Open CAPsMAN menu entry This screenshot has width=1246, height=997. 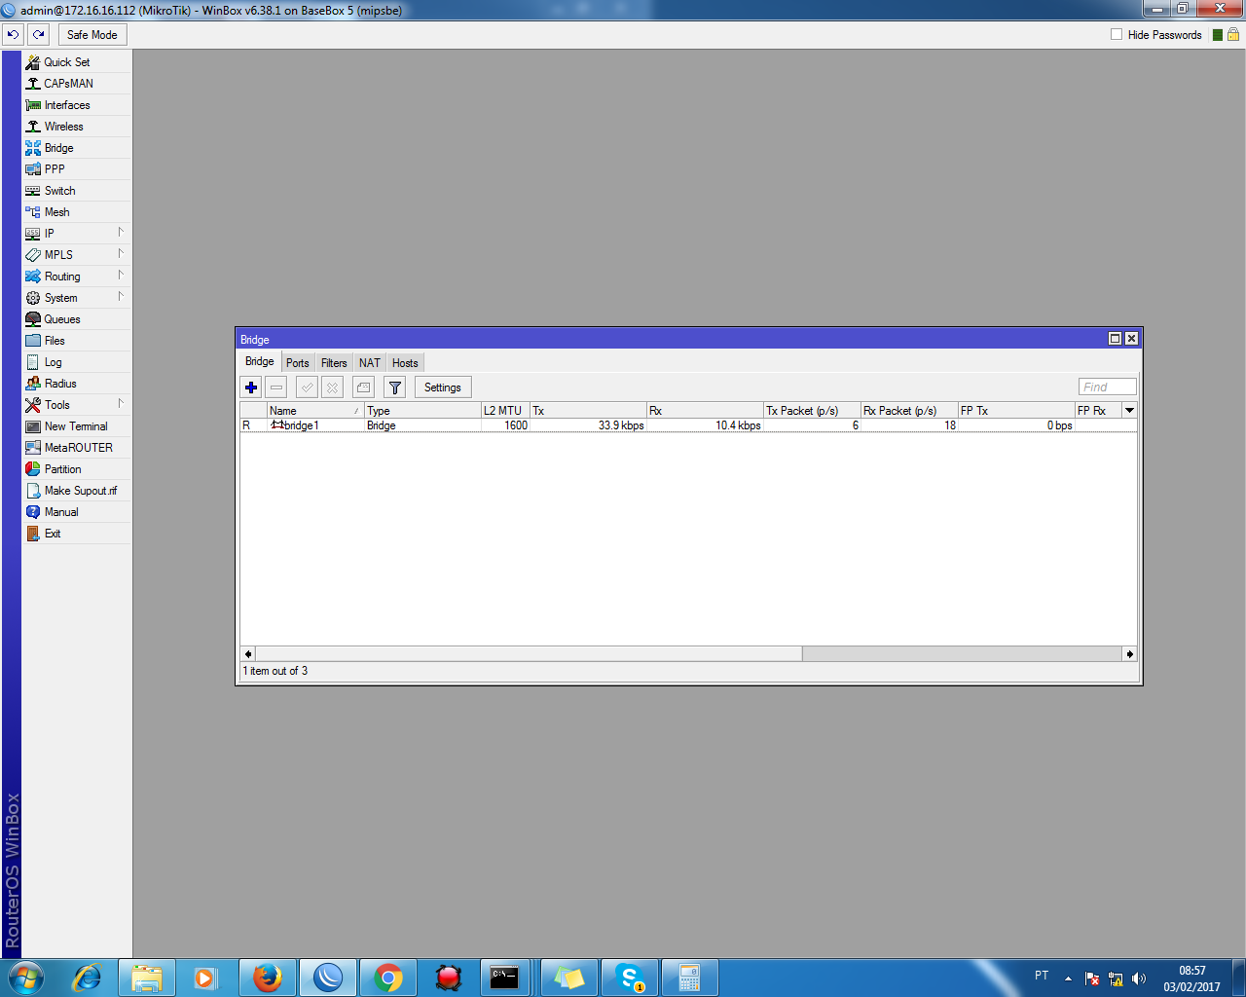coord(77,83)
